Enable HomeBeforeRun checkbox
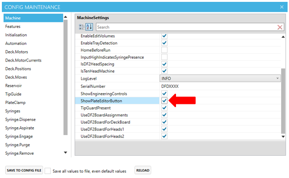Screen dimensions: 289x178 [164, 50]
